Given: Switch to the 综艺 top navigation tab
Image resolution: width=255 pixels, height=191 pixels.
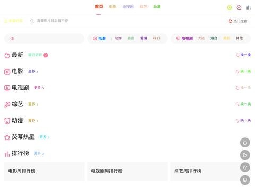Looking at the screenshot, I should tap(143, 7).
